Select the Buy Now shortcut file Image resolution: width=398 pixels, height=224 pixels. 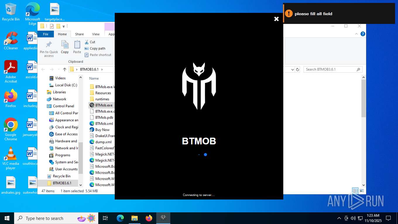pos(99,130)
